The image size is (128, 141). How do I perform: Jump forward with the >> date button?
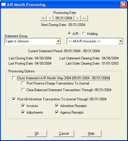84,18
